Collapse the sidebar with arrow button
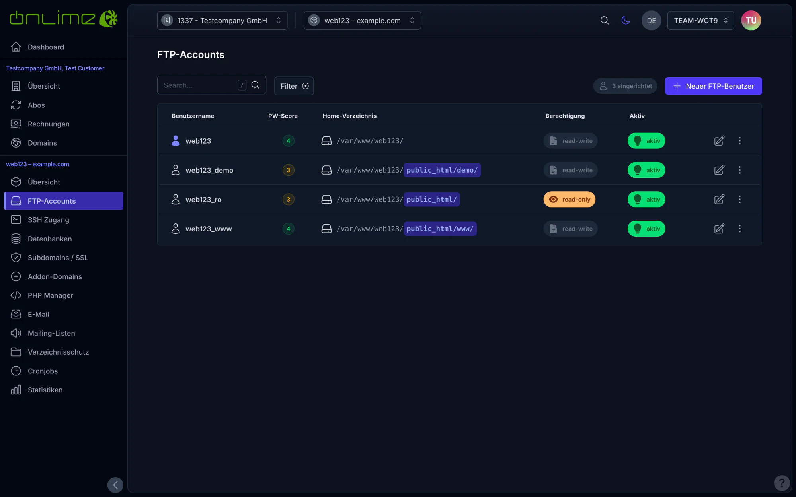Screen dimensions: 796x497 click(115, 485)
